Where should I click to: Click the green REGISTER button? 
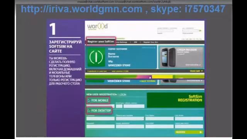189,132
